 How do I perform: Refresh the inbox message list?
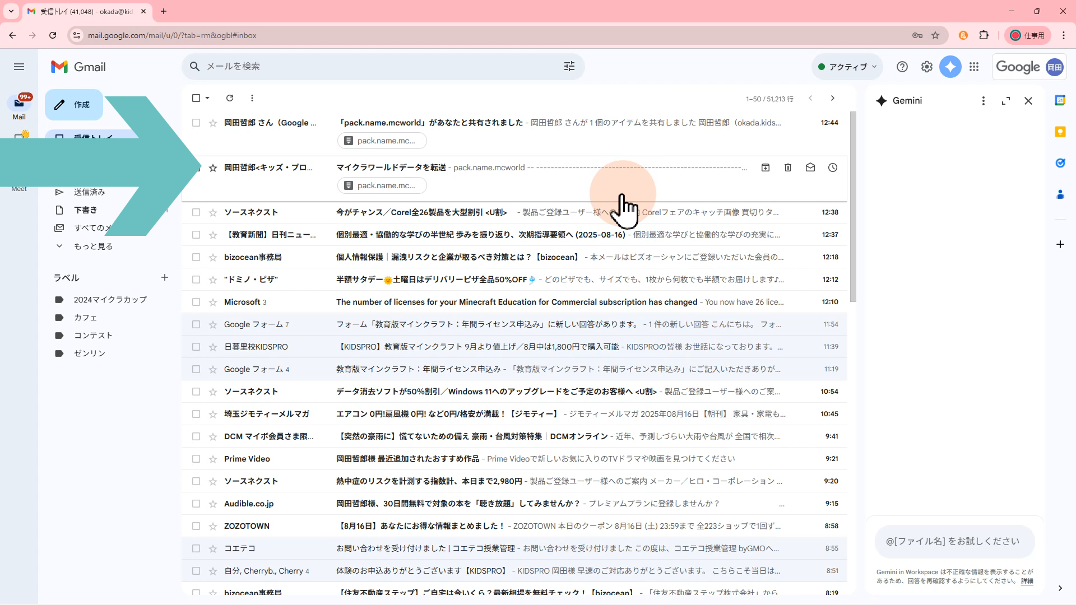230,98
